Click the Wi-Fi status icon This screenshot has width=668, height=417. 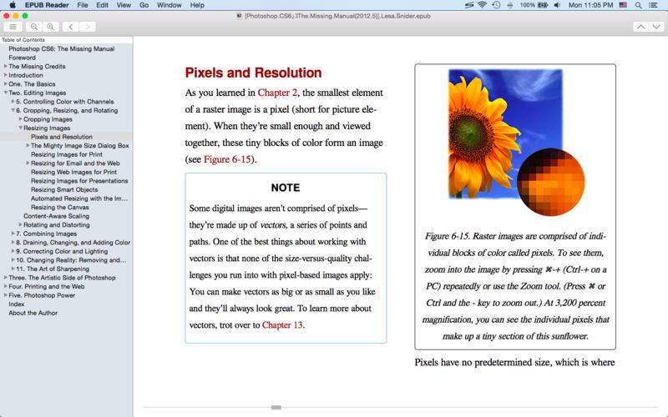click(483, 5)
